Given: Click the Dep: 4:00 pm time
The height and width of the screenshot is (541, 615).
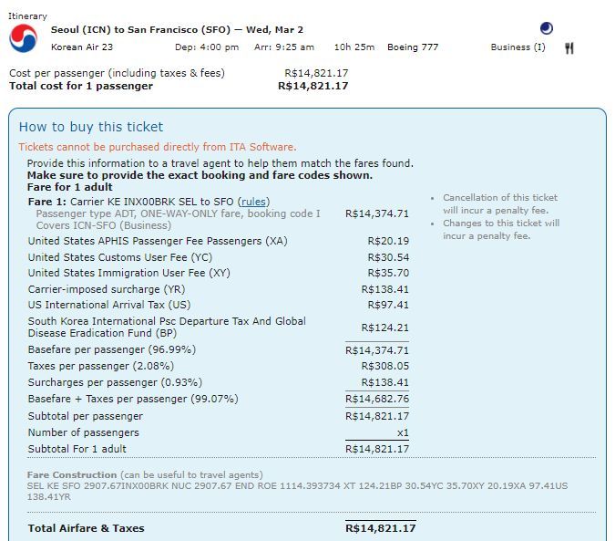Looking at the screenshot, I should pyautogui.click(x=207, y=47).
